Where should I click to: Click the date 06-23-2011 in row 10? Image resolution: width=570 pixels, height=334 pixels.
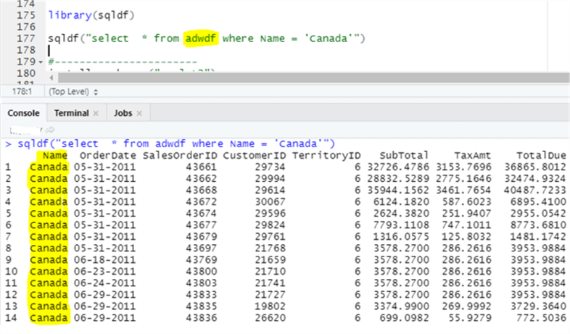click(x=104, y=272)
